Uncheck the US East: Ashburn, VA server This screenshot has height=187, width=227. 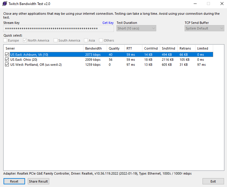[x=7, y=55]
